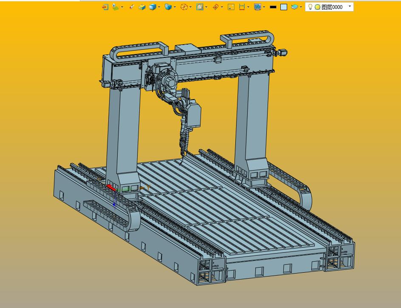Click the exit/return icon in the toolbar
Image resolution: width=401 pixels, height=308 pixels.
point(105,7)
